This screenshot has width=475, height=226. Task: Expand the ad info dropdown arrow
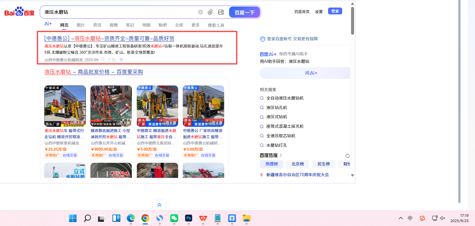[x=103, y=60]
